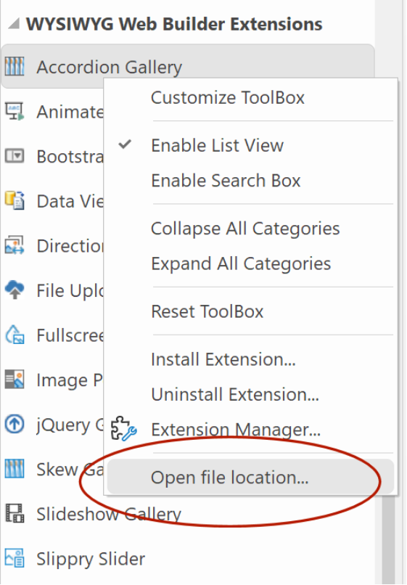Viewport: 407px width, 585px height.
Task: Click the jQuery up-arrow extension icon
Action: [x=15, y=424]
